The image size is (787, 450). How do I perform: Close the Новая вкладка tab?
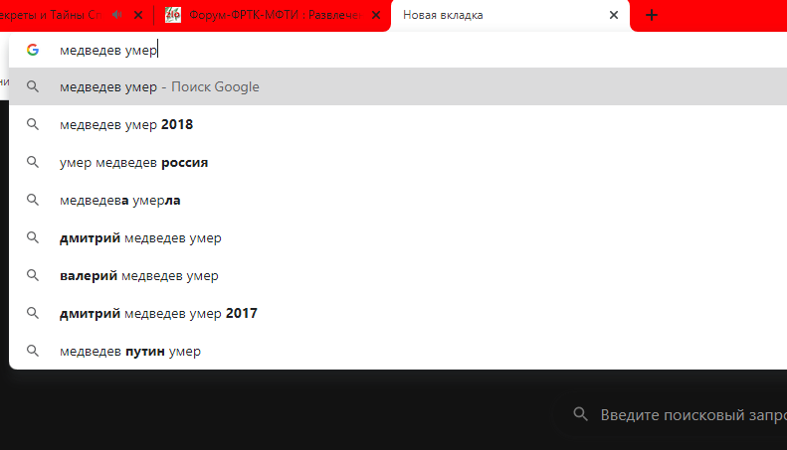[x=614, y=15]
